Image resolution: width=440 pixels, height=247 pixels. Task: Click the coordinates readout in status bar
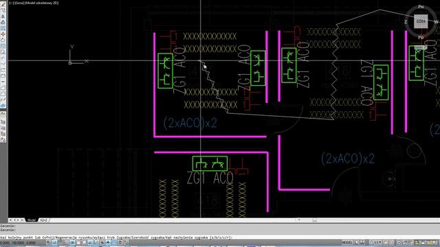coord(18,242)
